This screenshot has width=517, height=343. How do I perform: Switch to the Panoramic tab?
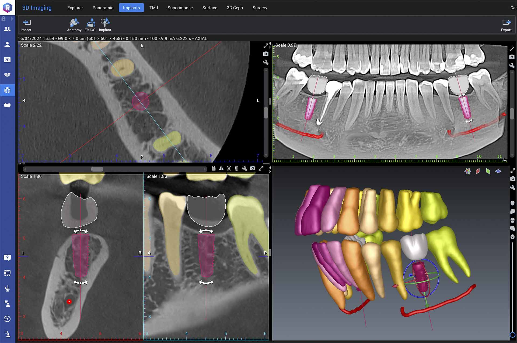[103, 8]
